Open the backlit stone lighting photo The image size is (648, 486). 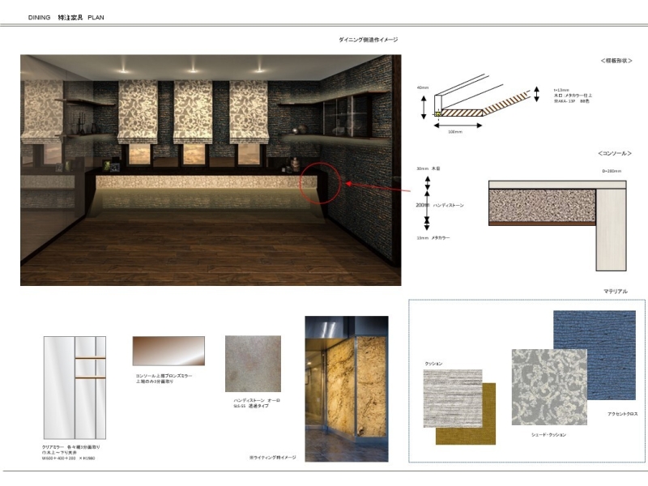point(346,382)
